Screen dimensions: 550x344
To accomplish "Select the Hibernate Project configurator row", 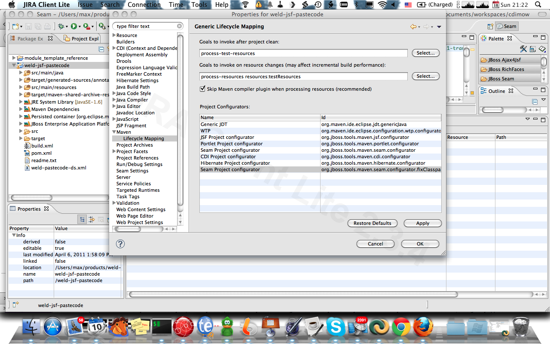I will 321,163.
